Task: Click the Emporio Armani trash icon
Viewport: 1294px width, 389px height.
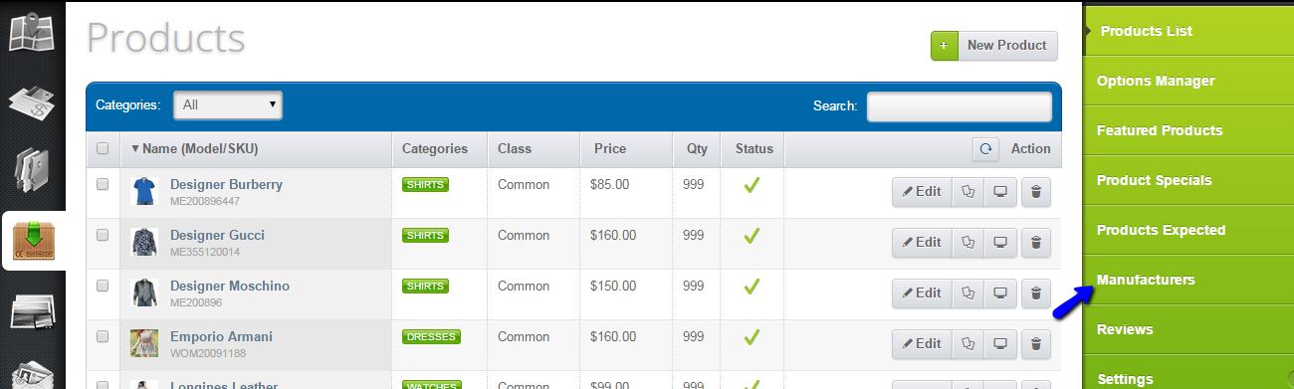Action: tap(1035, 344)
